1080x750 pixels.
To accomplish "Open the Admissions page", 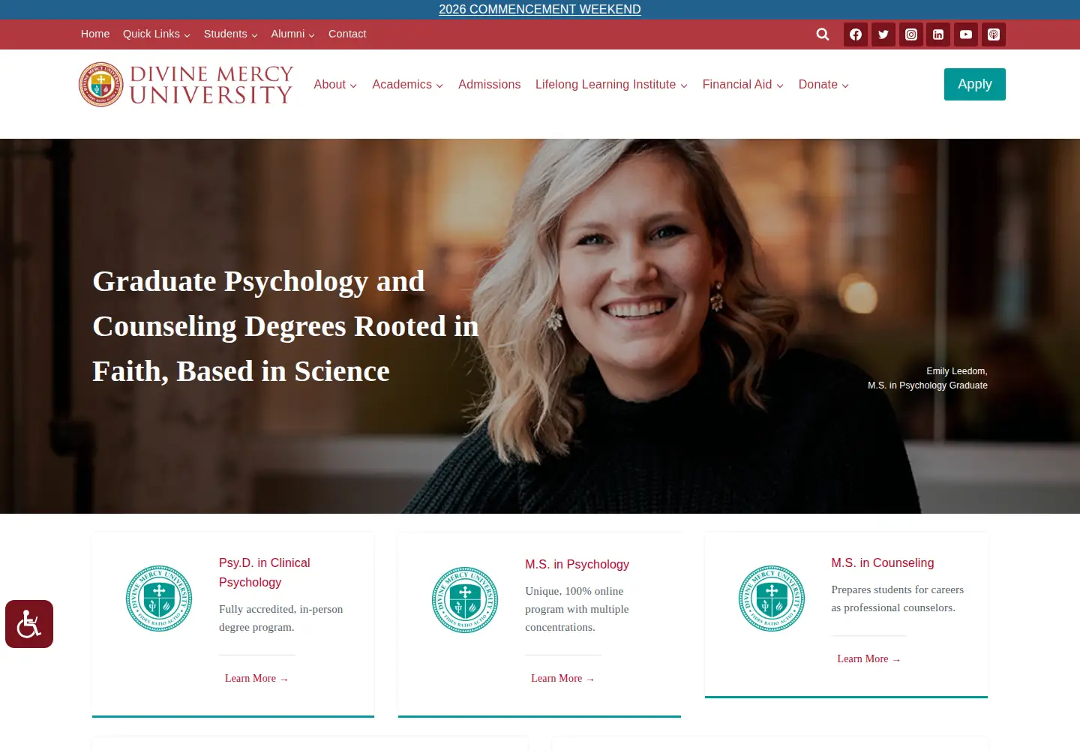I will point(489,85).
